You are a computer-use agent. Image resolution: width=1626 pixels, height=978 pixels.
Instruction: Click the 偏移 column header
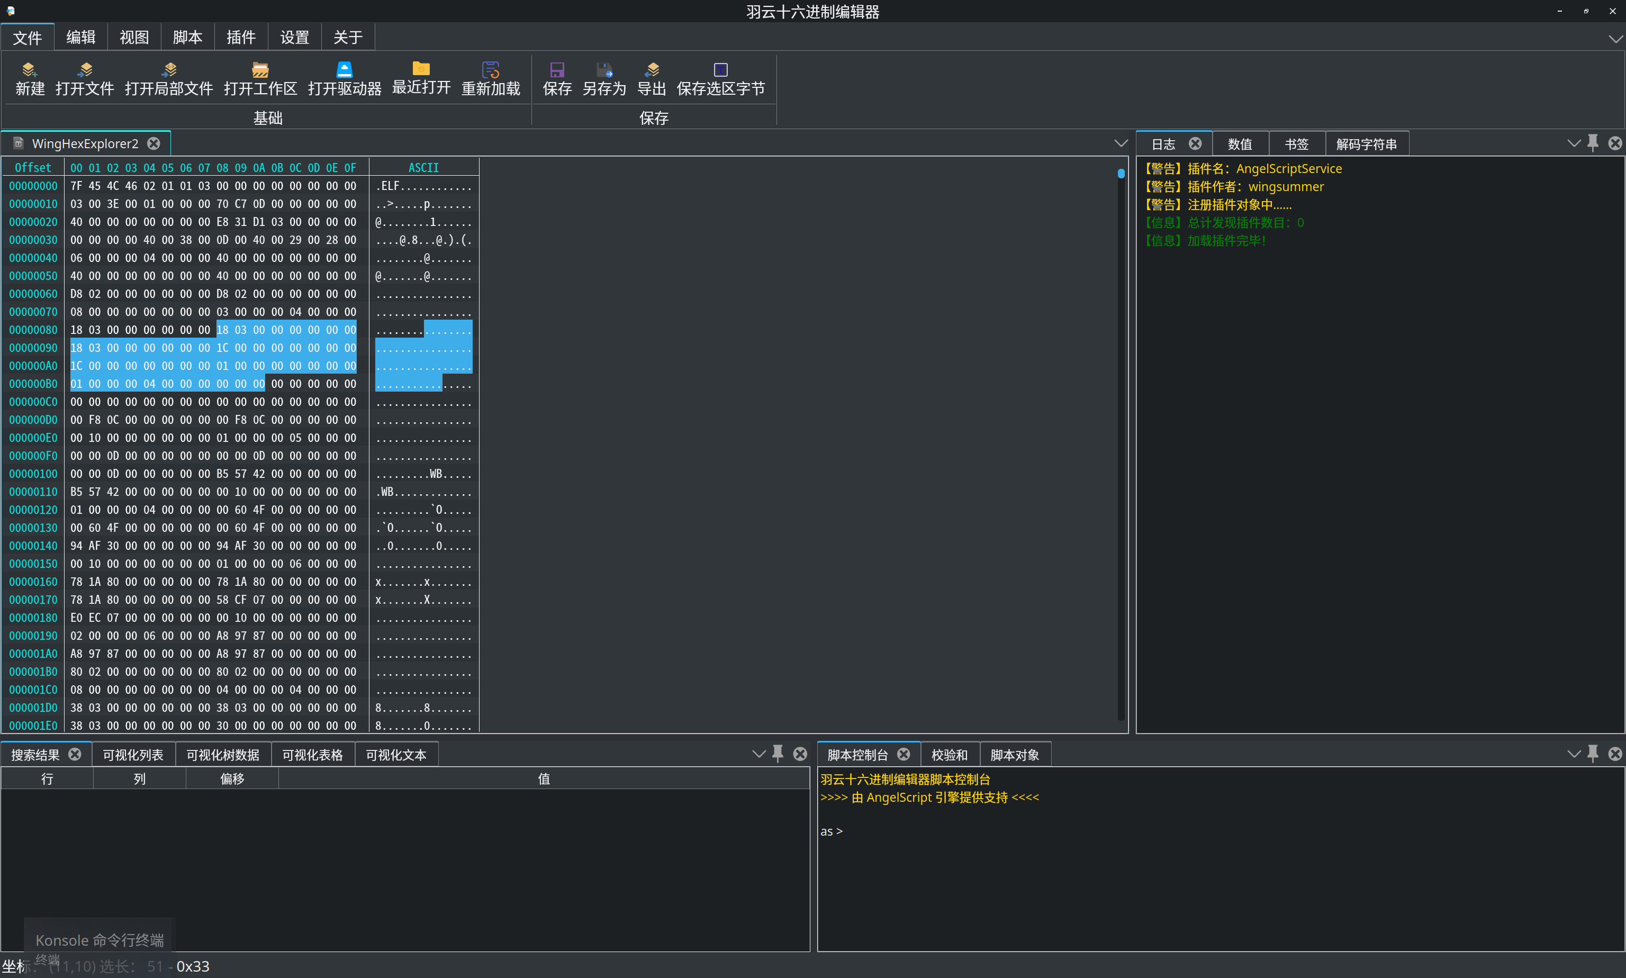click(x=232, y=778)
